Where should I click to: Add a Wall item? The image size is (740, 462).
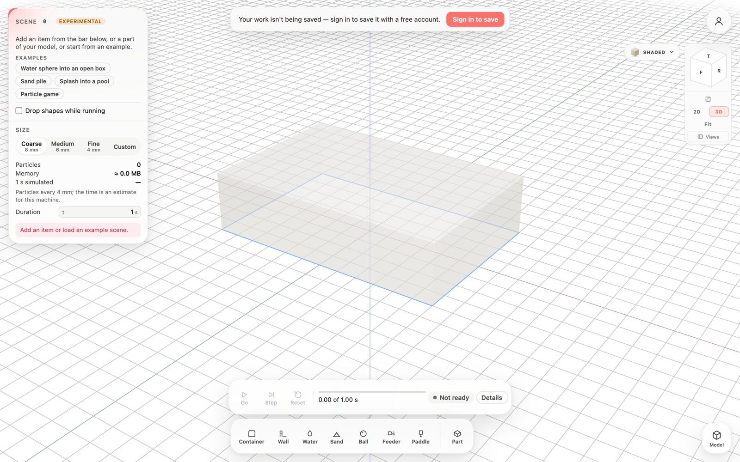click(x=283, y=437)
